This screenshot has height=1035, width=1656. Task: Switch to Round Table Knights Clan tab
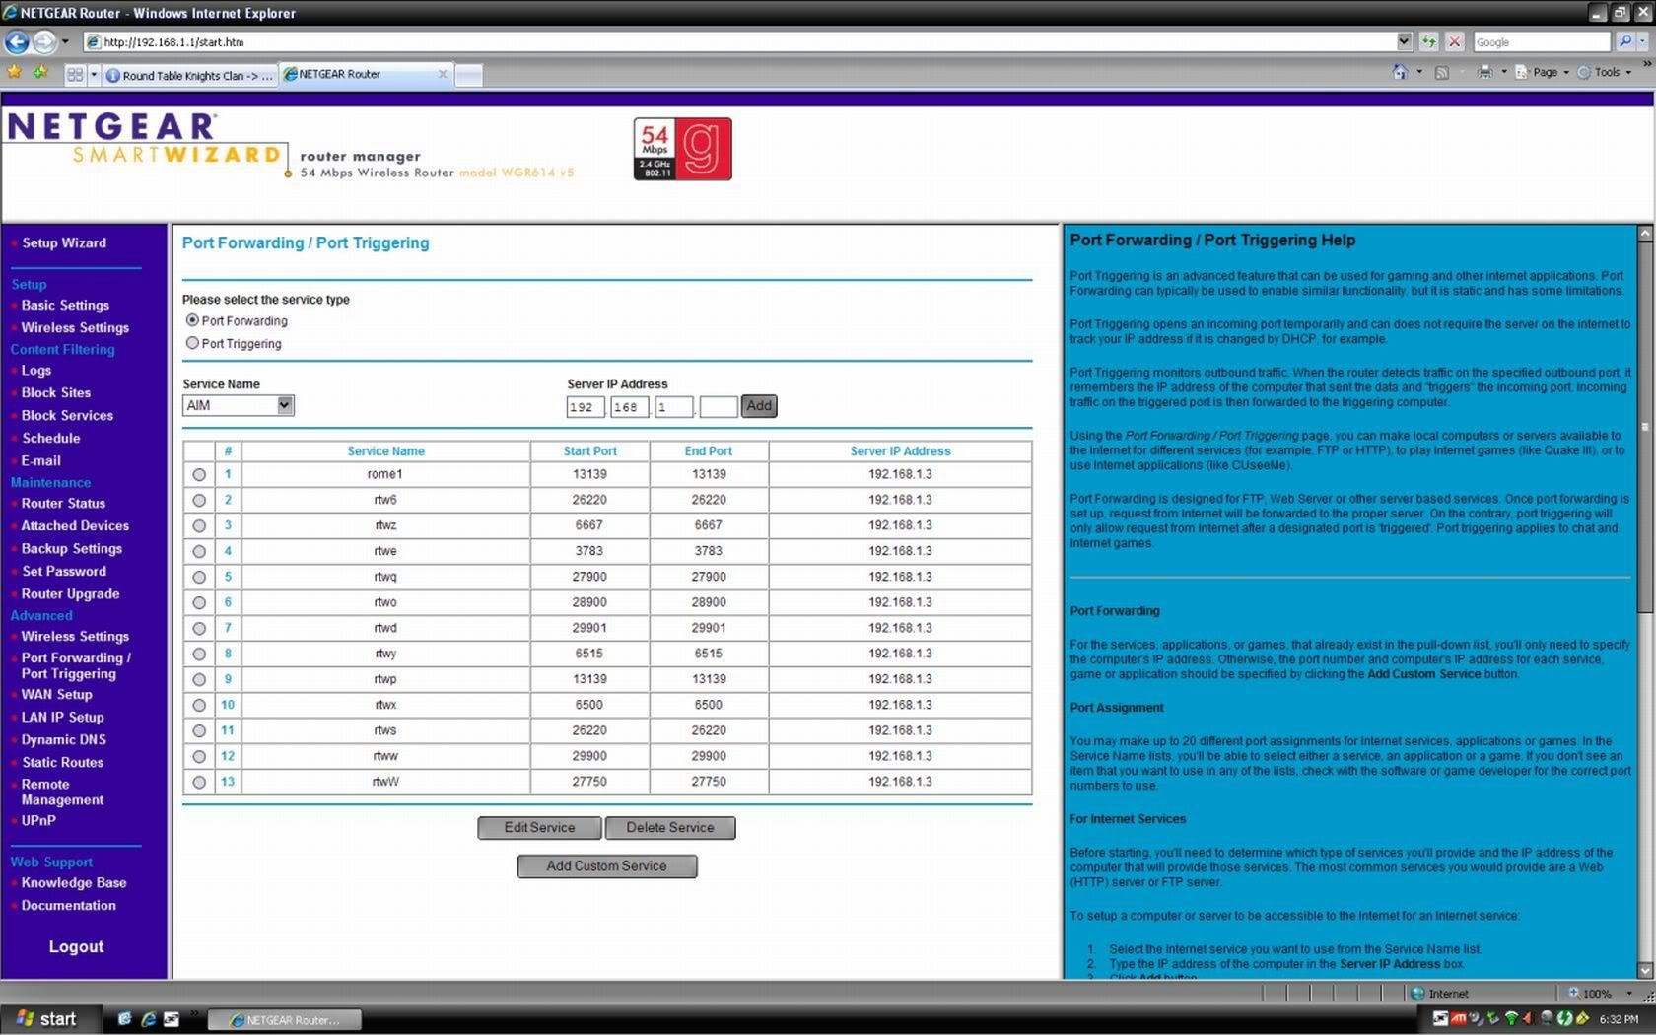click(x=189, y=75)
